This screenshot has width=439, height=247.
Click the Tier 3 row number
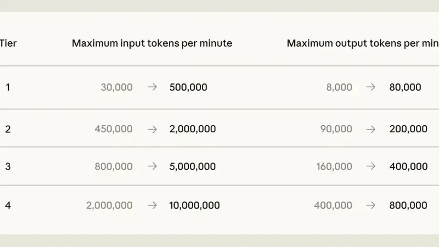pyautogui.click(x=8, y=166)
